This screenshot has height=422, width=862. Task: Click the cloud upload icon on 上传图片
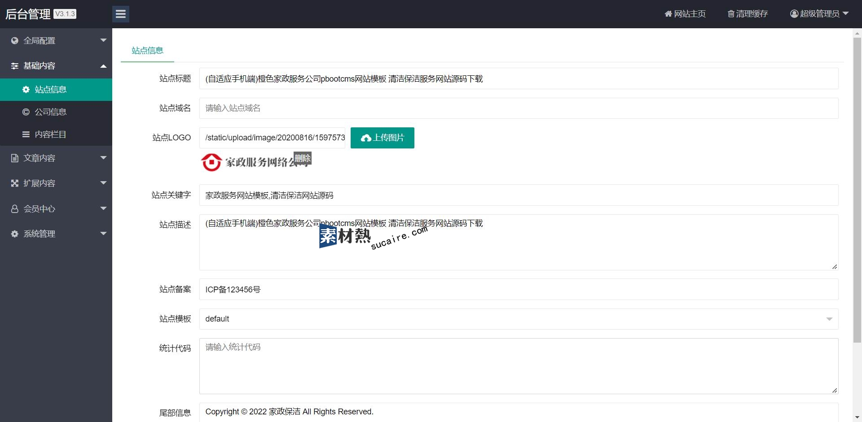point(366,138)
